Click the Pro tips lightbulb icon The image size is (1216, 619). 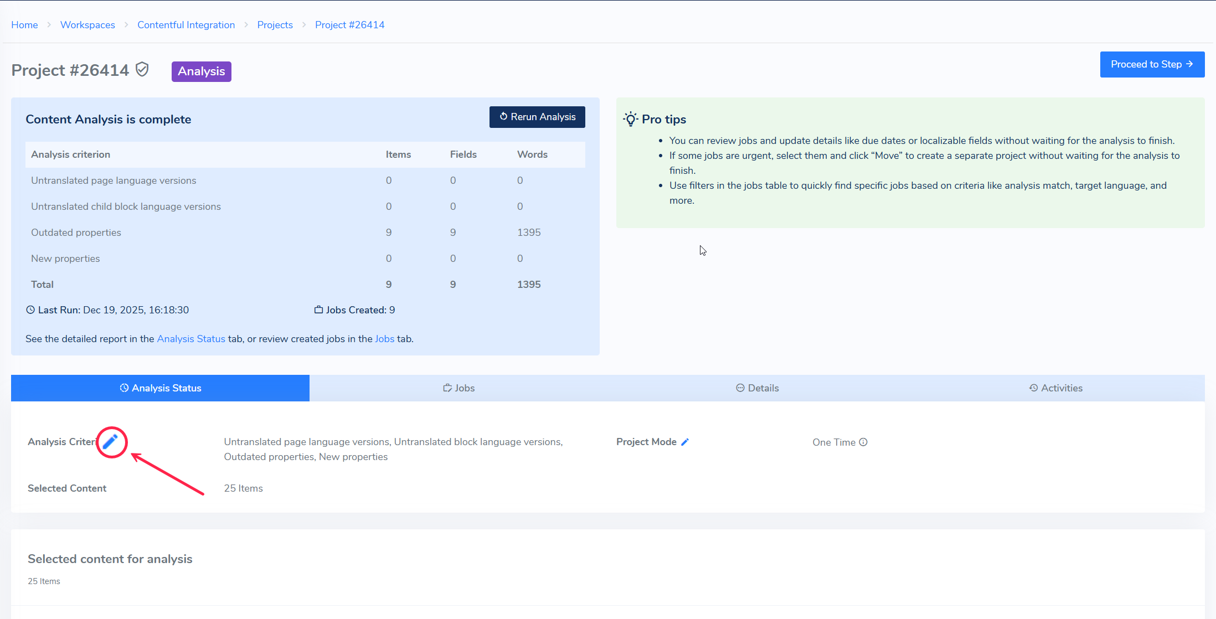tap(630, 119)
